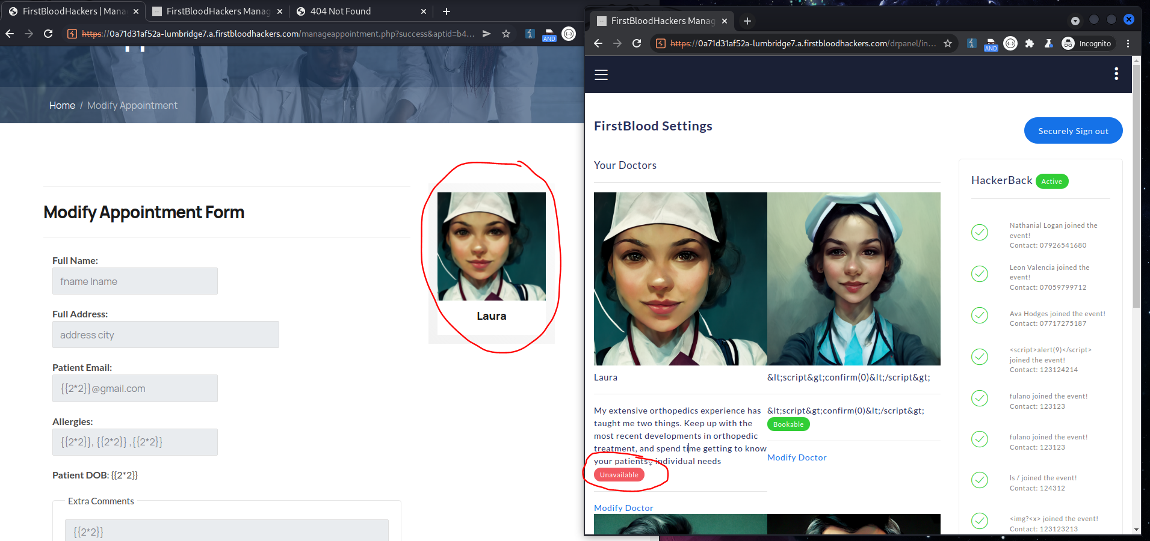
Task: Click the Incognito profile indicator
Action: click(x=1087, y=43)
